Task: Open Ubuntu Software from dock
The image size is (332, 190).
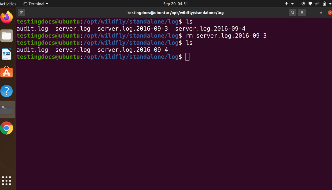Action: (7, 73)
